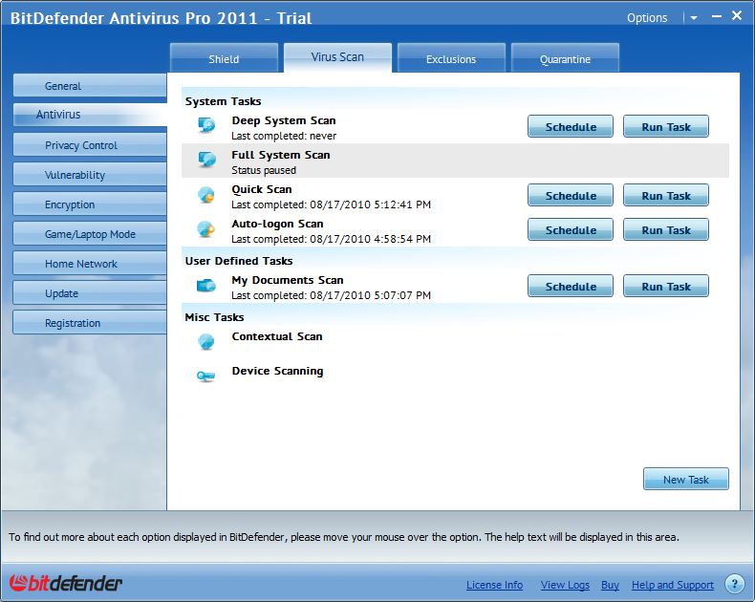Schedule the Deep System Scan
Viewport: 755px width, 602px height.
[571, 127]
